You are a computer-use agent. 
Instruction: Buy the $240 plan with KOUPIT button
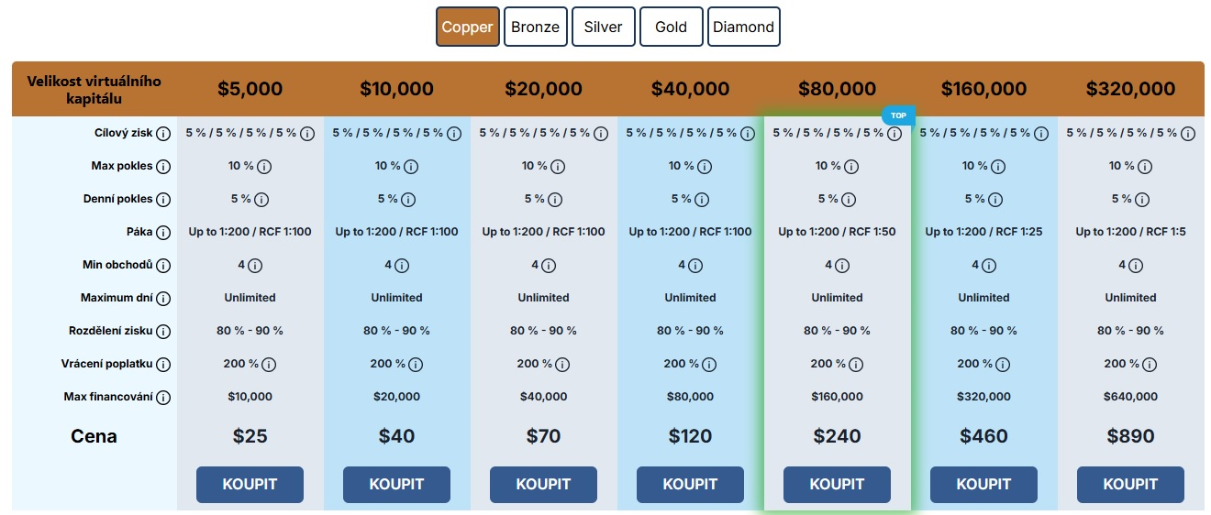[x=837, y=485]
